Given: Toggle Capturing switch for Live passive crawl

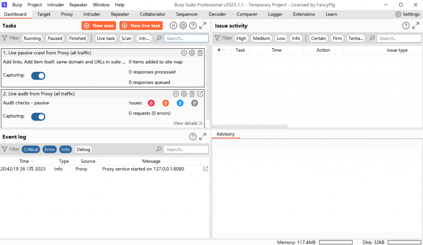Looking at the screenshot, I should tap(38, 76).
